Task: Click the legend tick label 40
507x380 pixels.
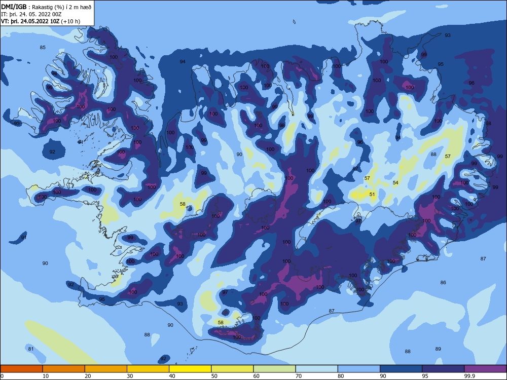Action: click(172, 376)
